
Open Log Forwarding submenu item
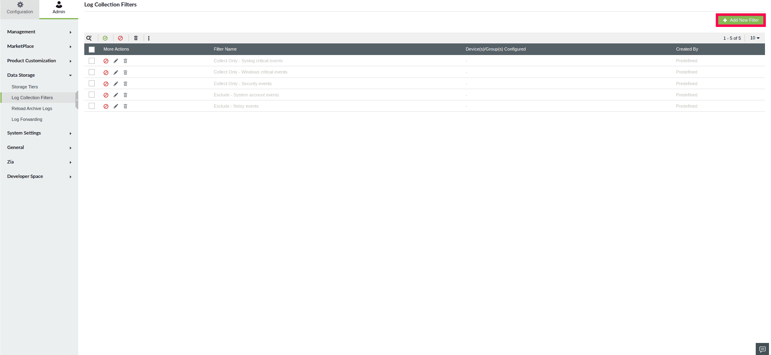click(x=27, y=119)
